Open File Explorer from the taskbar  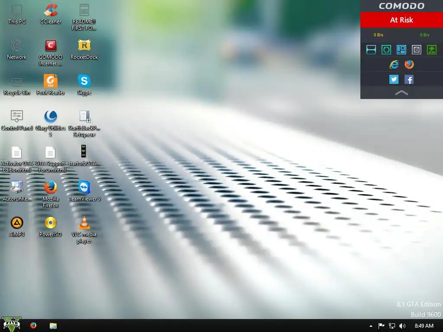53,326
